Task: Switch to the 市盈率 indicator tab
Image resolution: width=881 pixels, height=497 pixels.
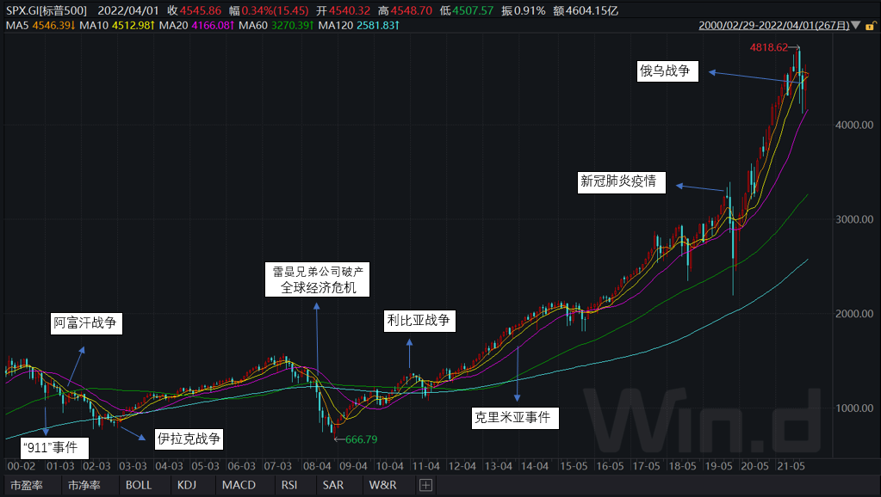Action: pyautogui.click(x=26, y=485)
